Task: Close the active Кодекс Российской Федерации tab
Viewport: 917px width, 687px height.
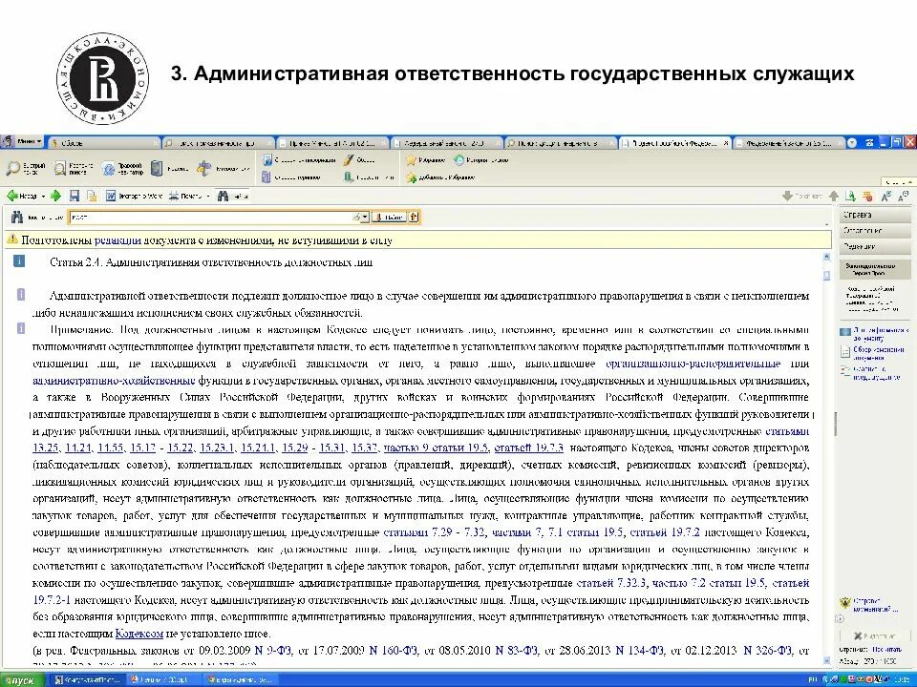Action: pyautogui.click(x=726, y=142)
